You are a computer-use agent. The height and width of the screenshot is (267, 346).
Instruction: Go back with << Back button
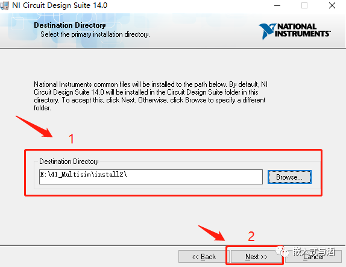(204, 257)
